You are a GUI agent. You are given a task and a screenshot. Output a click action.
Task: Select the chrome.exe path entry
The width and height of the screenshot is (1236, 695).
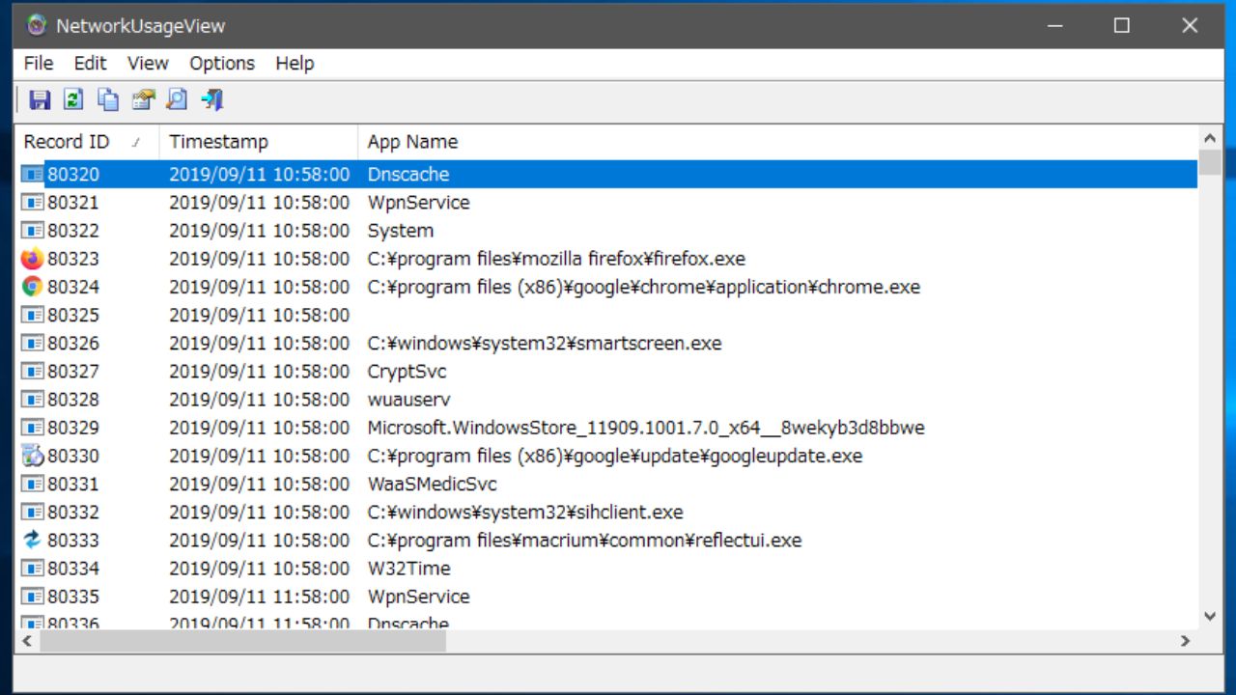643,287
